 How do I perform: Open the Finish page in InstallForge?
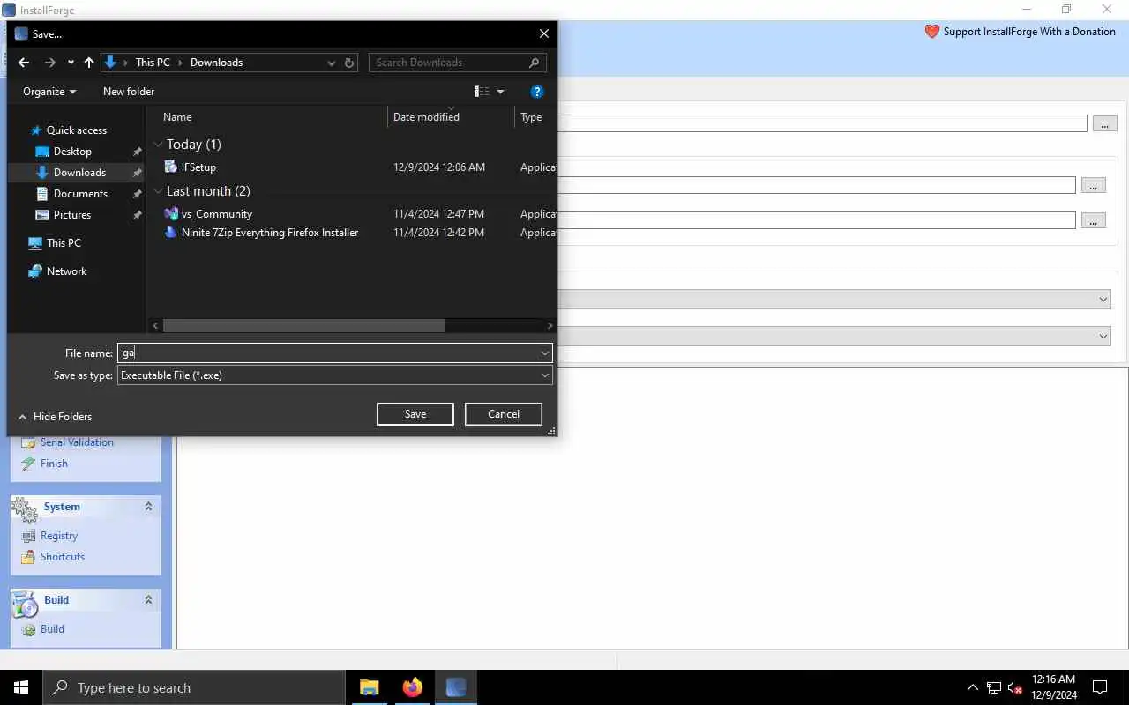click(x=54, y=464)
